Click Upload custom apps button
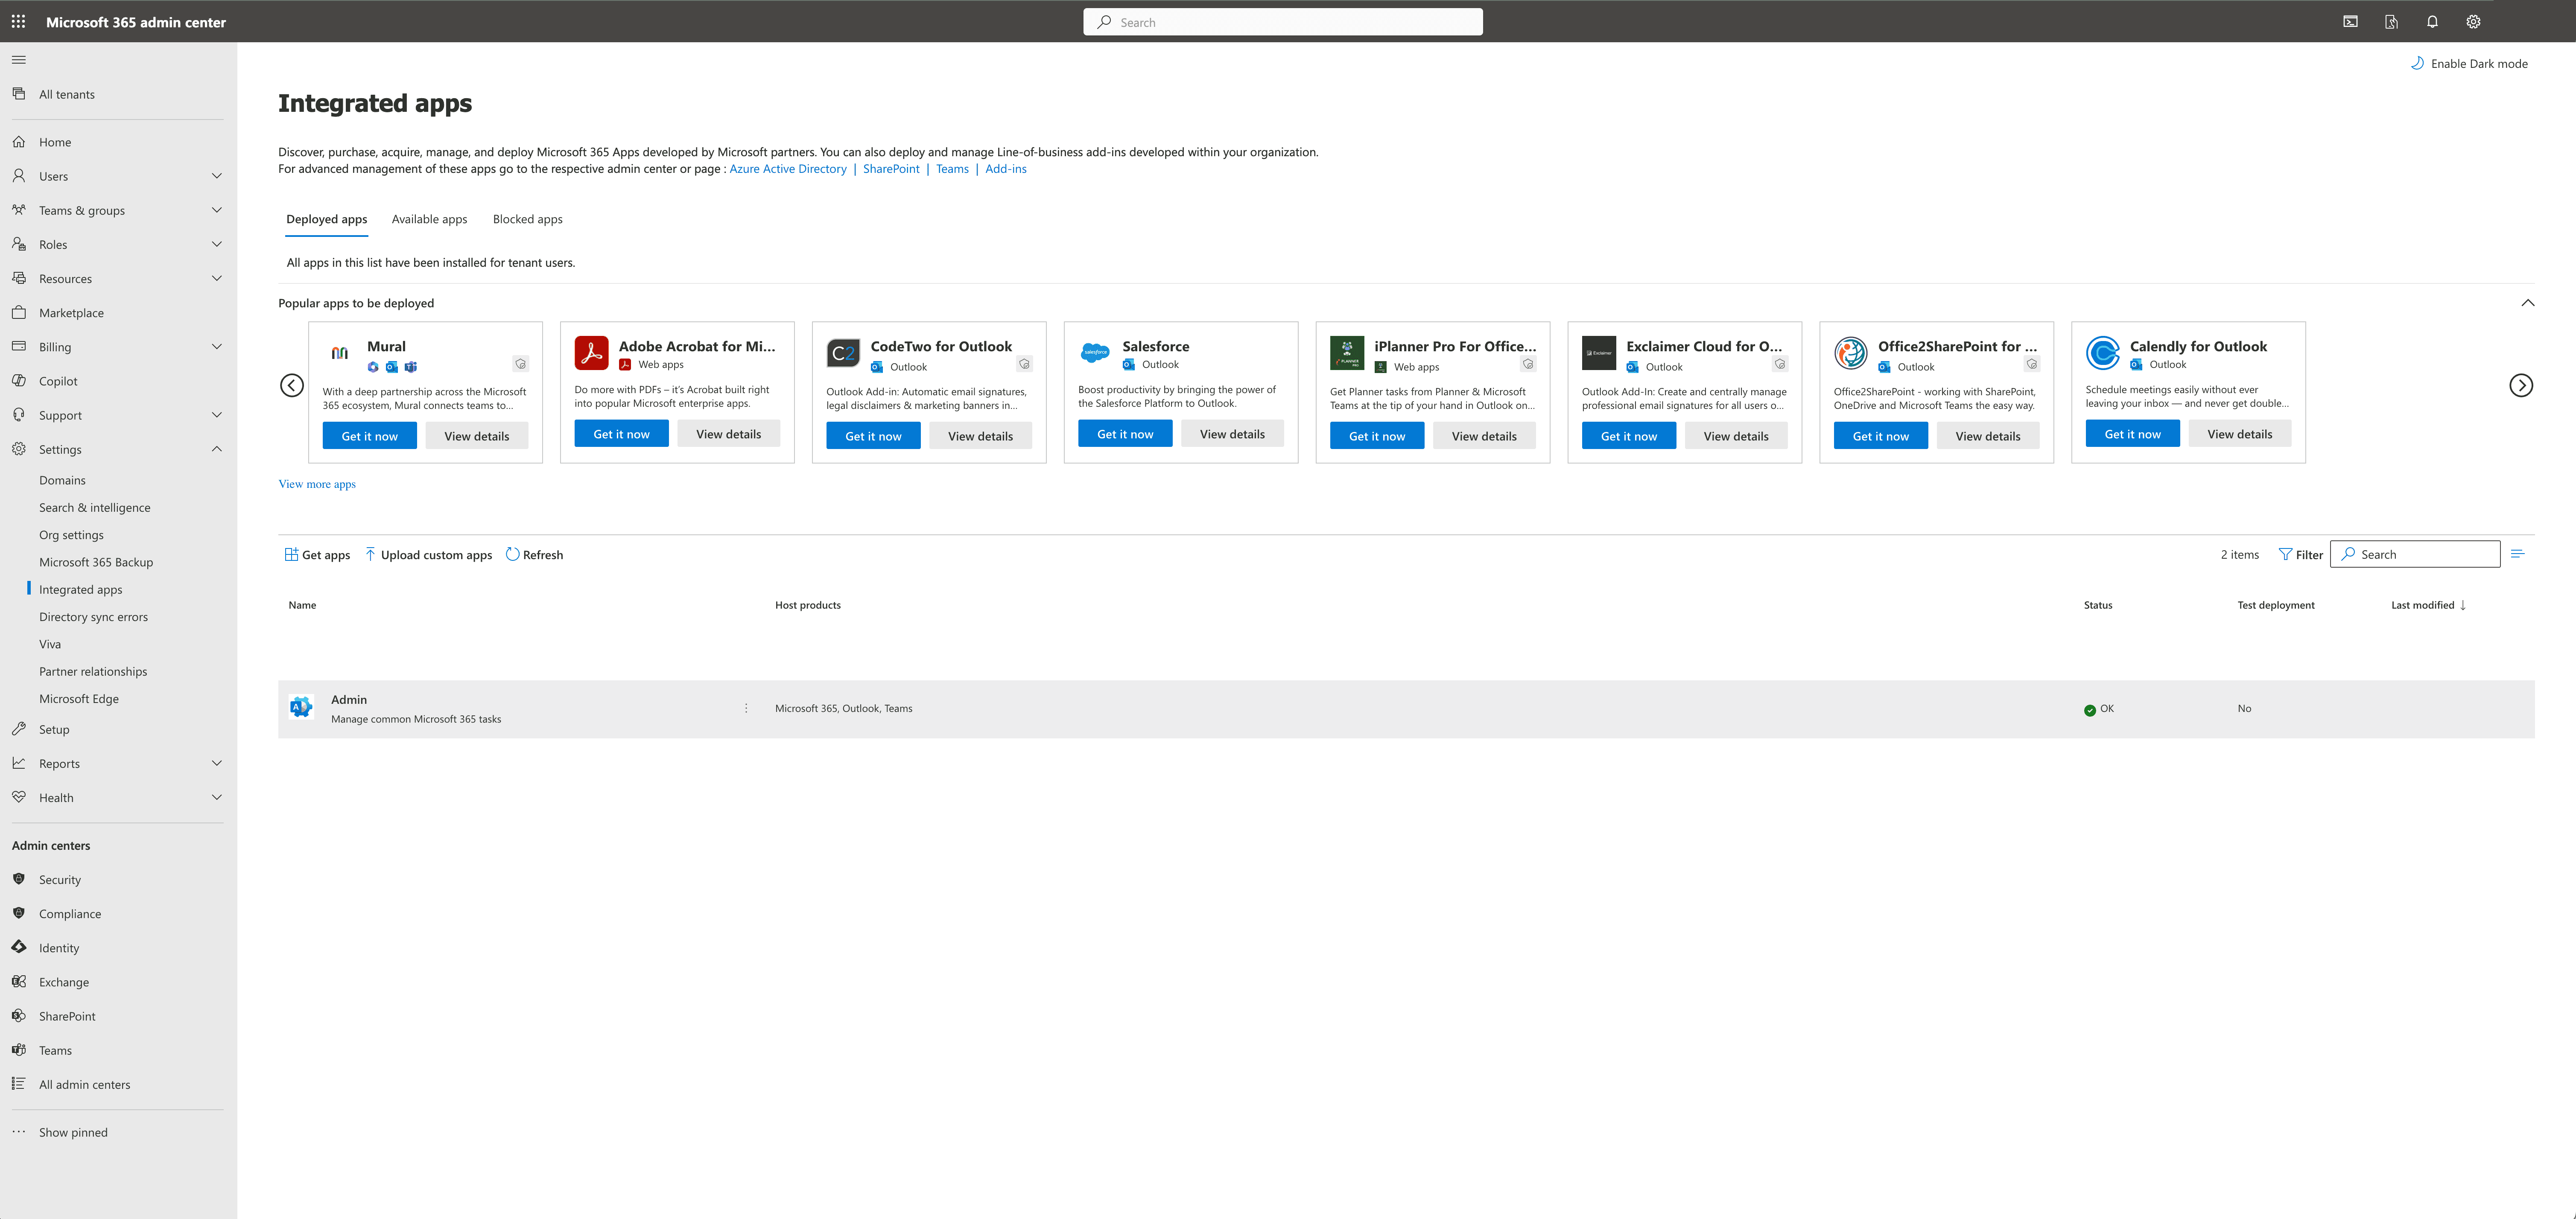This screenshot has width=2576, height=1219. 428,555
